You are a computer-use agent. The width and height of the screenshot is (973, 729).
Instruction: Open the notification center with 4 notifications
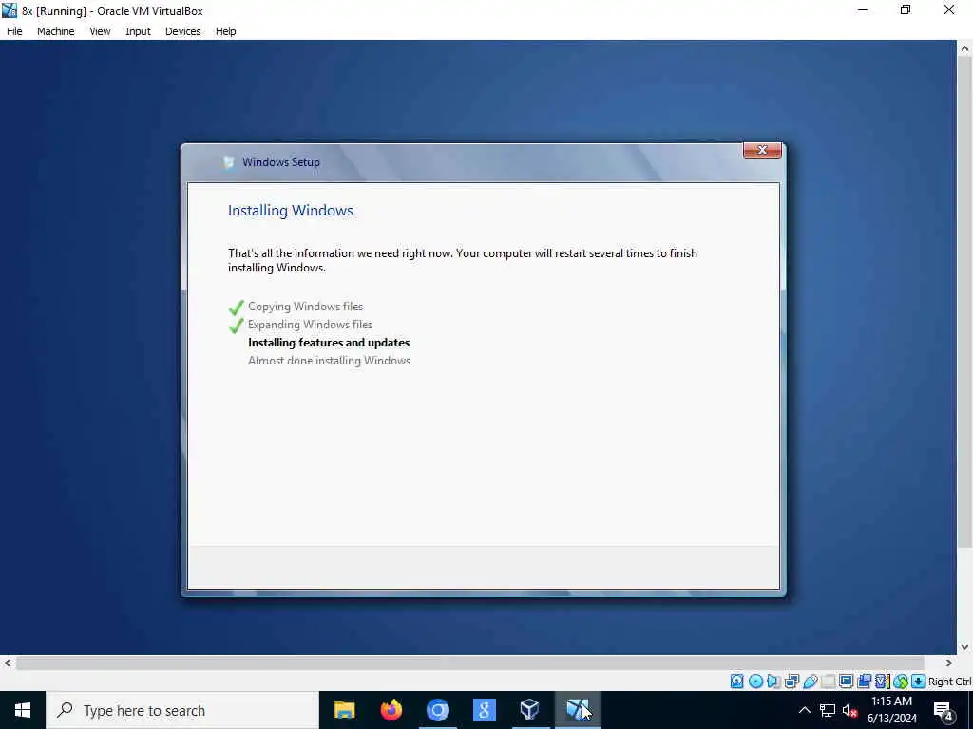click(943, 710)
